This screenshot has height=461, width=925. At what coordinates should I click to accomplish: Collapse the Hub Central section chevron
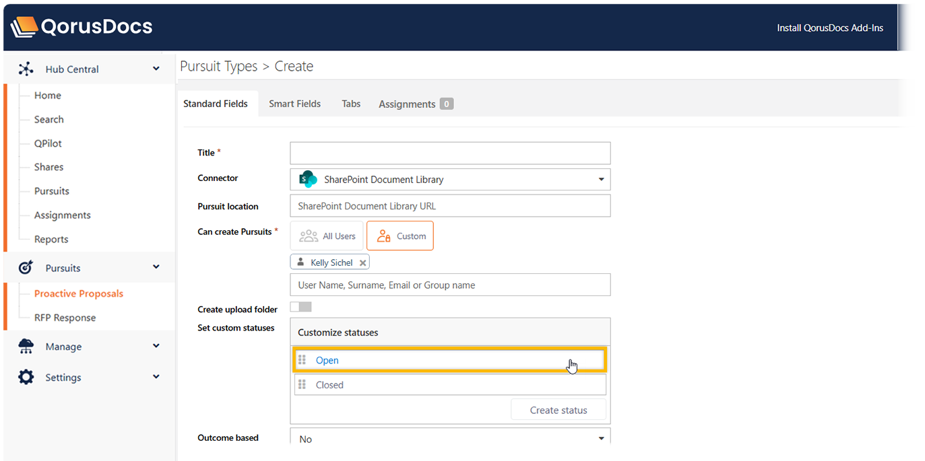(156, 69)
